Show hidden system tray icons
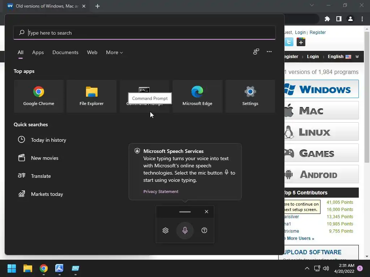This screenshot has height=277, width=370. (x=307, y=268)
